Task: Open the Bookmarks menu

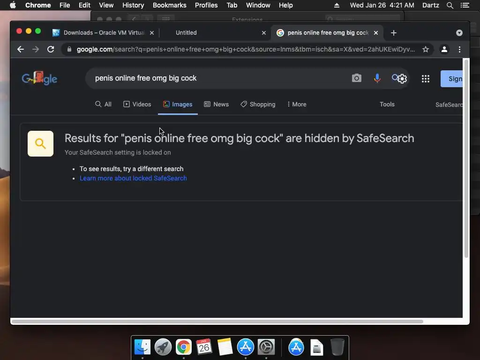Action: point(170,5)
